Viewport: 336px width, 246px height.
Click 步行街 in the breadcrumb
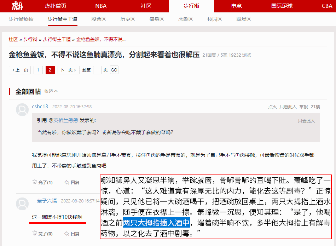click(30, 39)
